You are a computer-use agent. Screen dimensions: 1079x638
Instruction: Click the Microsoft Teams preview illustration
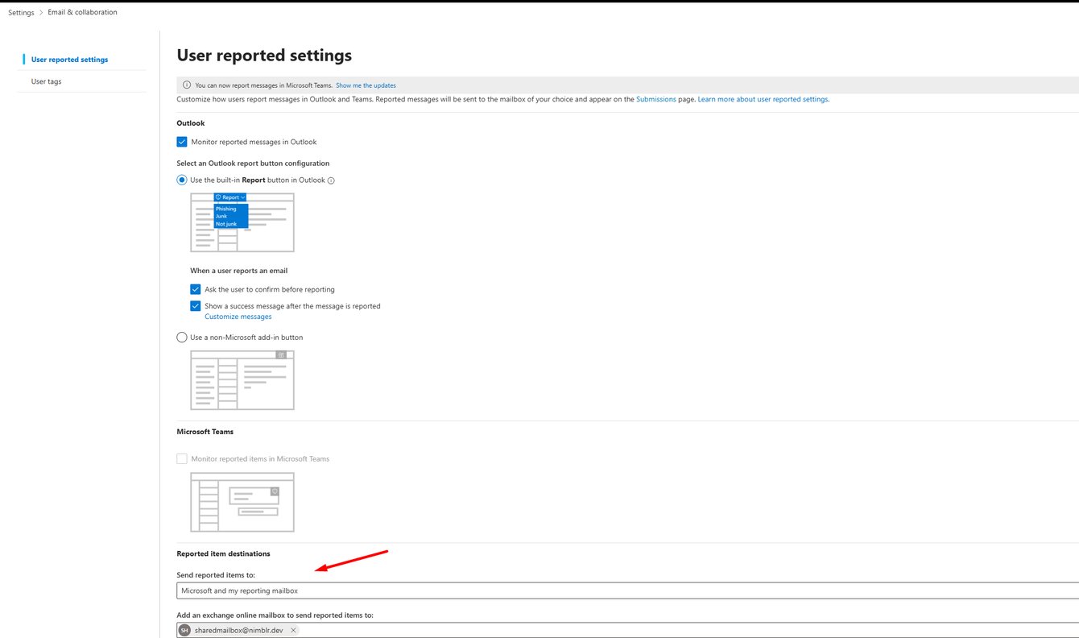(x=242, y=502)
